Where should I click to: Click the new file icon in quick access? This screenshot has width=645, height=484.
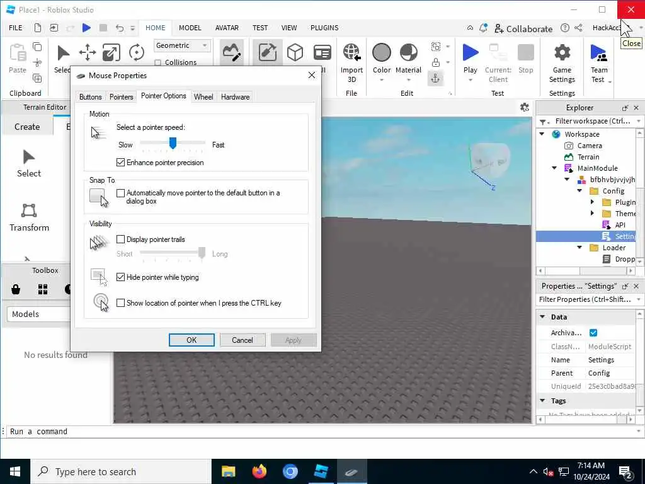point(37,28)
